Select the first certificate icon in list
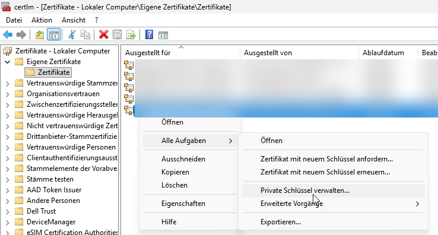The height and width of the screenshot is (235, 438). 129,65
